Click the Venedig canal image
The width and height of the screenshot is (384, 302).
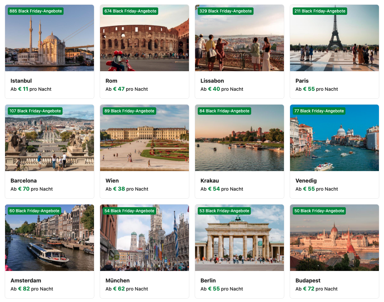[335, 138]
